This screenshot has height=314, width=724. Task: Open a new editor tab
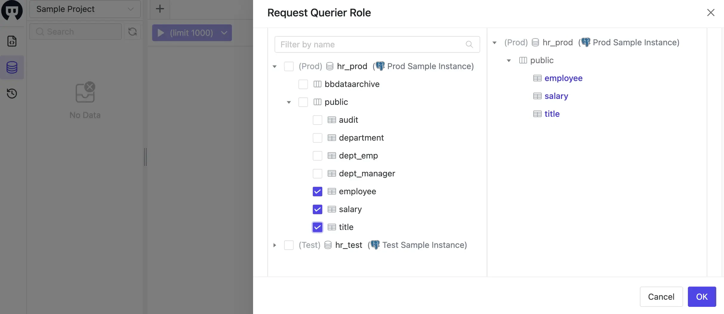pyautogui.click(x=160, y=9)
